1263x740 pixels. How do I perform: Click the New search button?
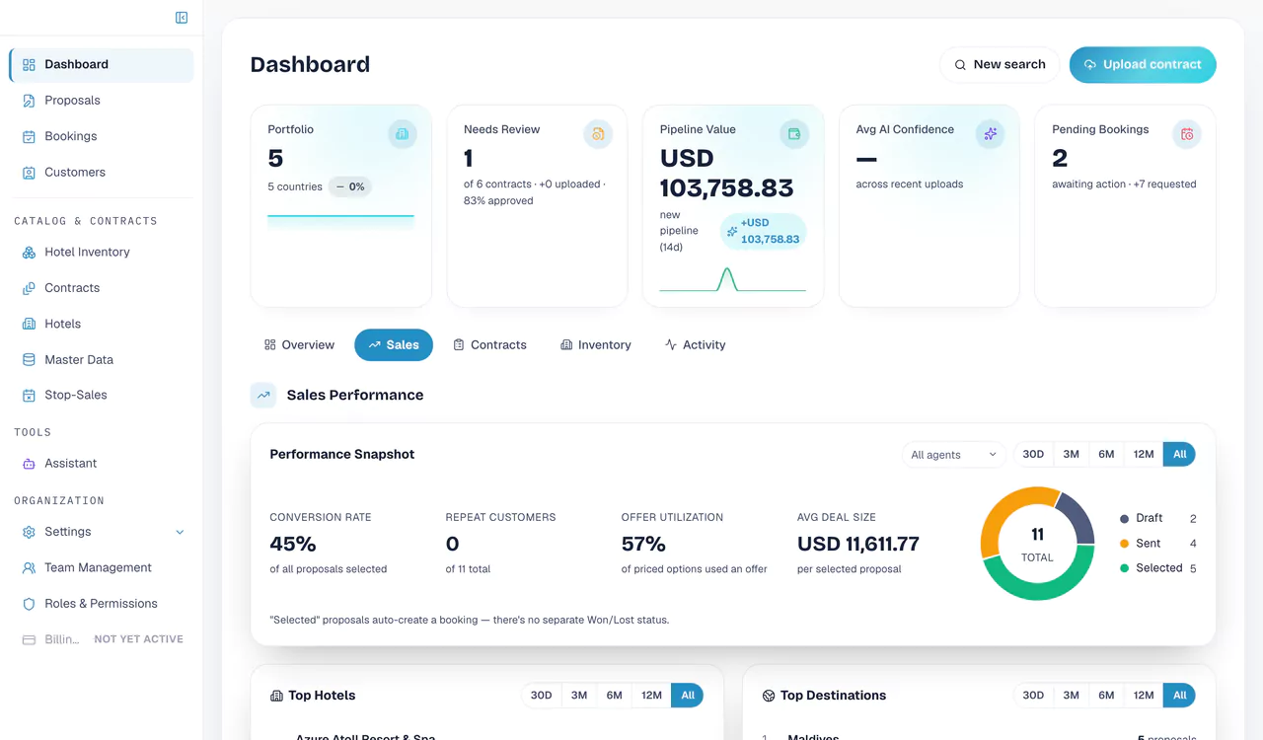pyautogui.click(x=1000, y=65)
